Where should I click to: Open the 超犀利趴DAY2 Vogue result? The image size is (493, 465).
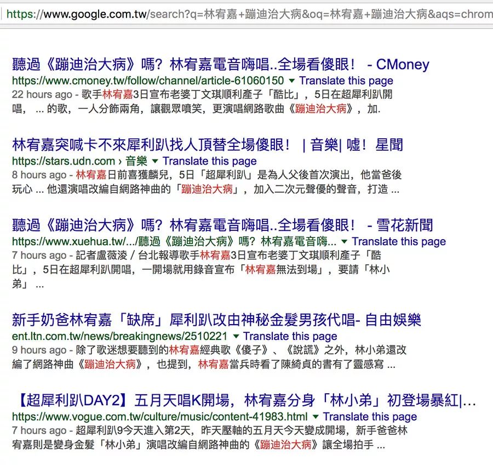pyautogui.click(x=245, y=400)
